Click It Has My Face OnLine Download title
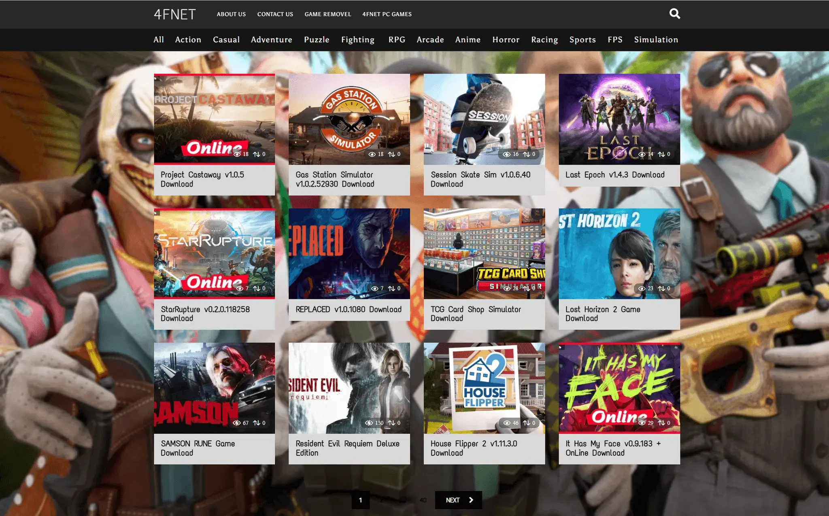Viewport: 829px width, 516px height. point(613,448)
